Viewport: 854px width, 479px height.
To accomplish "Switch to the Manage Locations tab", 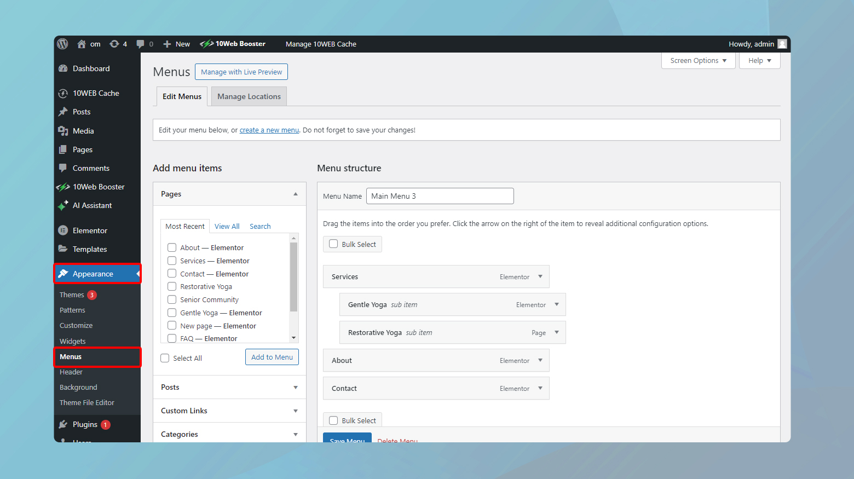I will pyautogui.click(x=249, y=96).
